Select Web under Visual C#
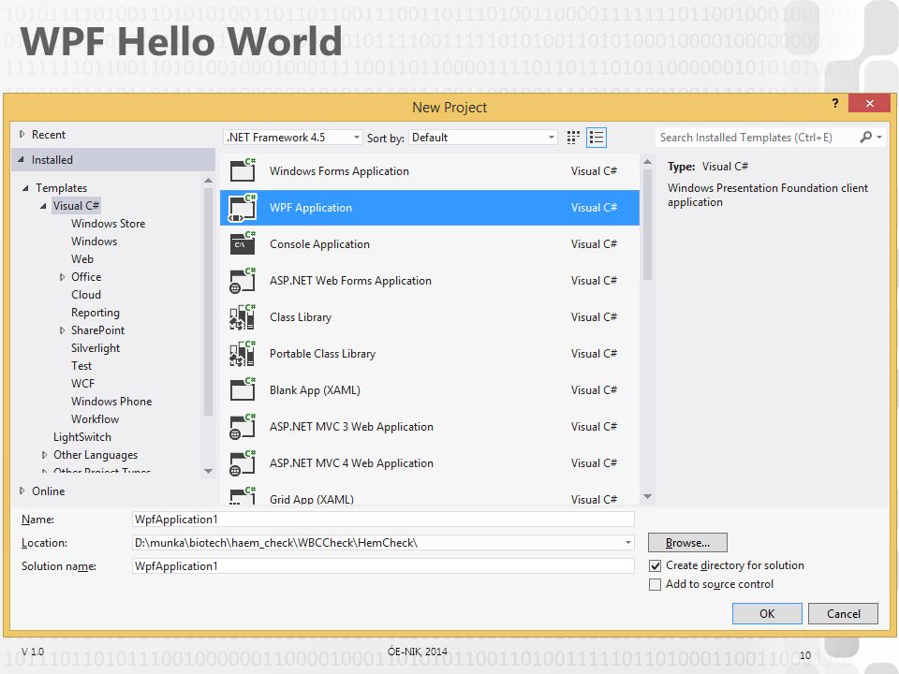This screenshot has width=899, height=674. click(x=82, y=259)
